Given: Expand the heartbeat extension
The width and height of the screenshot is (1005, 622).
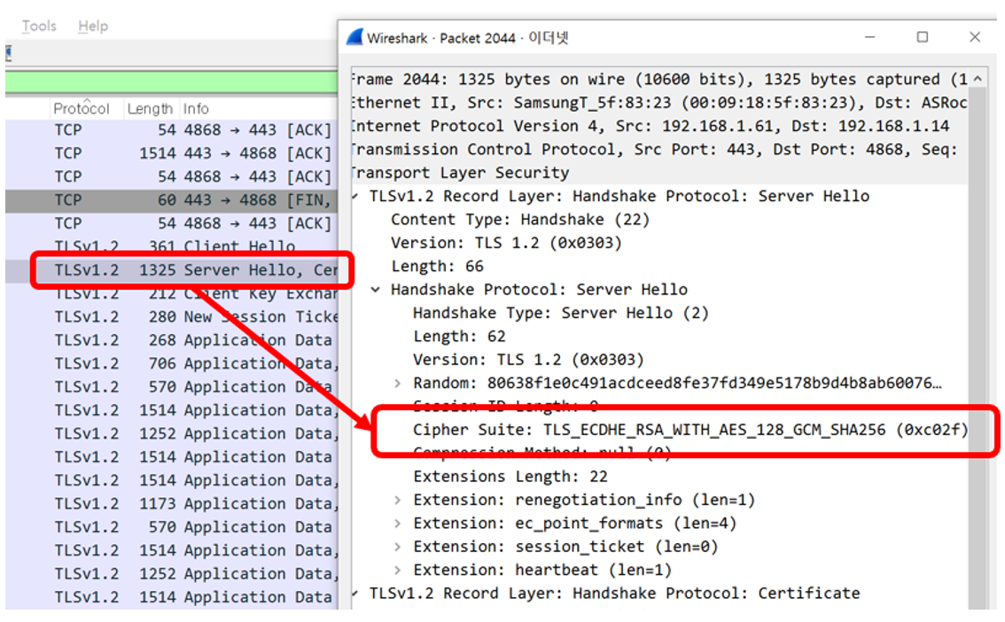Looking at the screenshot, I should [398, 570].
